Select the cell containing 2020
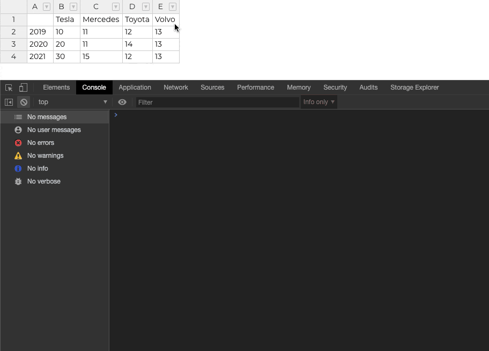Viewport: 489px width, 351px height. click(40, 45)
